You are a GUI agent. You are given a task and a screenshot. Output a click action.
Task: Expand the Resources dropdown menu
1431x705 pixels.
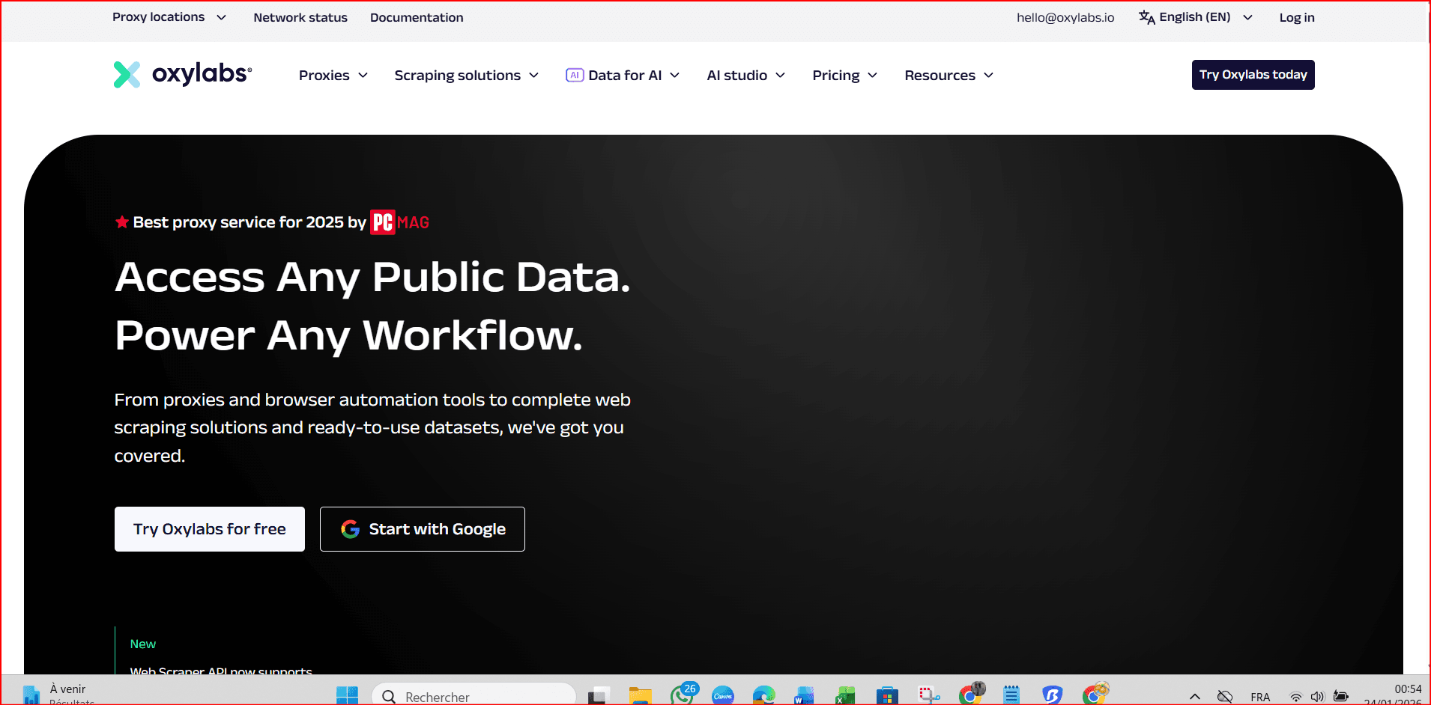click(x=949, y=76)
